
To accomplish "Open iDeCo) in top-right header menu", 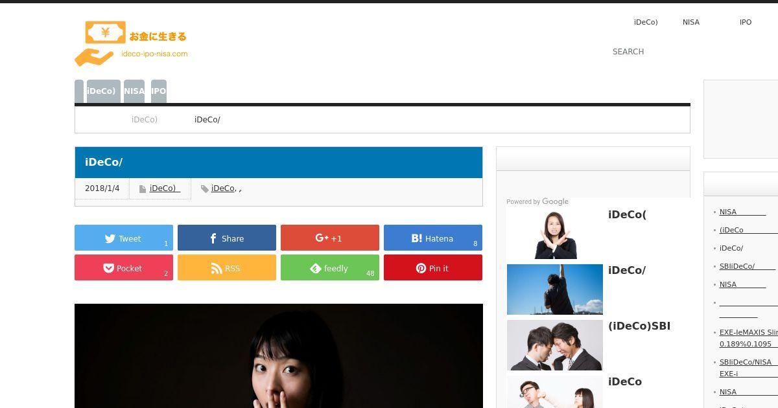I will pyautogui.click(x=646, y=22).
